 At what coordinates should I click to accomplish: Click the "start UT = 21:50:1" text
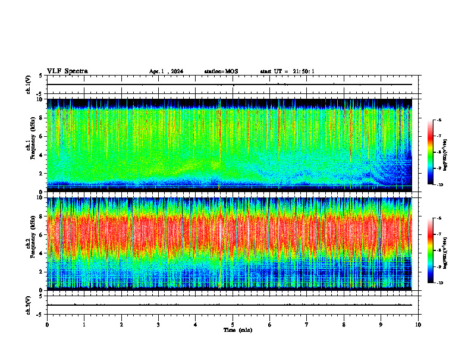(287, 71)
